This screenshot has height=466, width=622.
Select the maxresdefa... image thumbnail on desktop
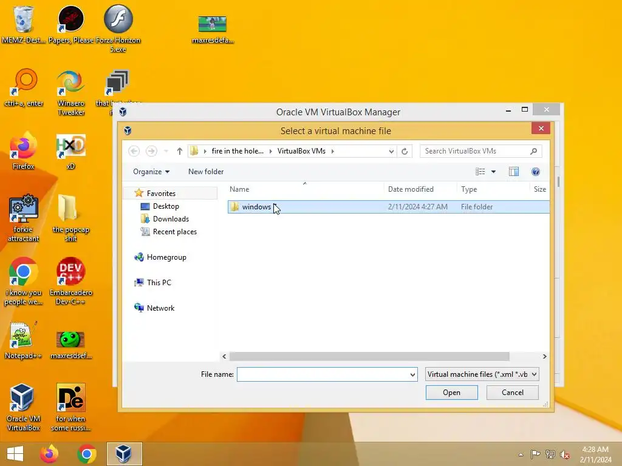(213, 29)
